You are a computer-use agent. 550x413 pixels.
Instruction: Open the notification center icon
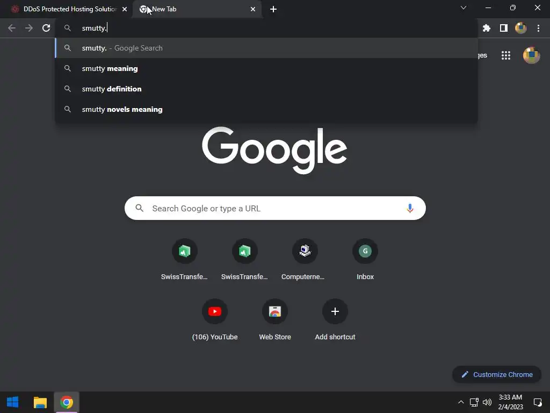537,402
